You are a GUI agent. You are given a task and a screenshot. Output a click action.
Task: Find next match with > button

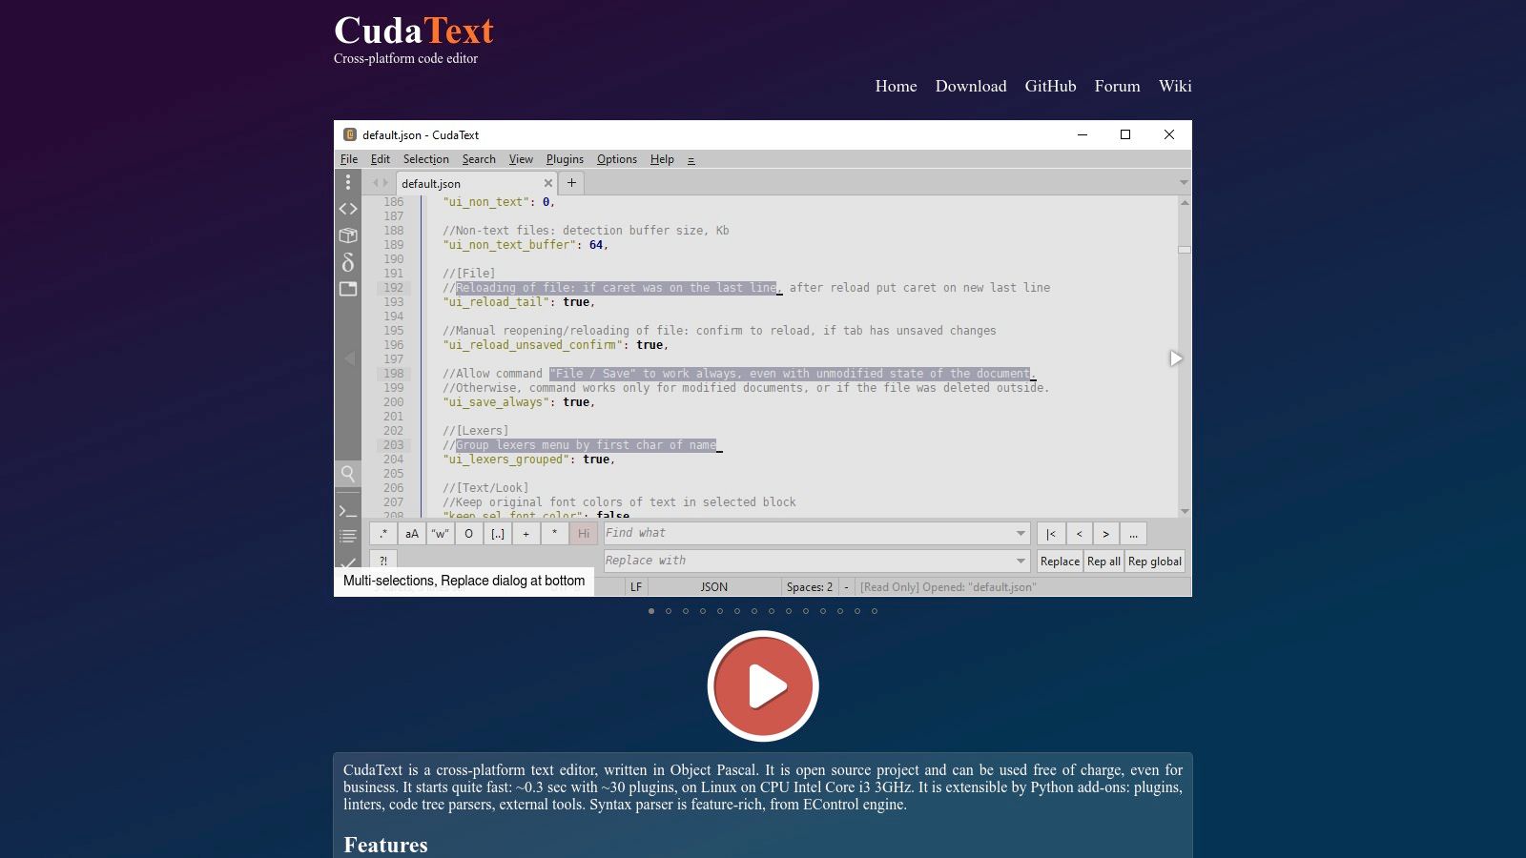(1106, 534)
